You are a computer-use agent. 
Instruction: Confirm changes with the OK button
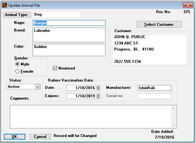pyautogui.click(x=15, y=136)
